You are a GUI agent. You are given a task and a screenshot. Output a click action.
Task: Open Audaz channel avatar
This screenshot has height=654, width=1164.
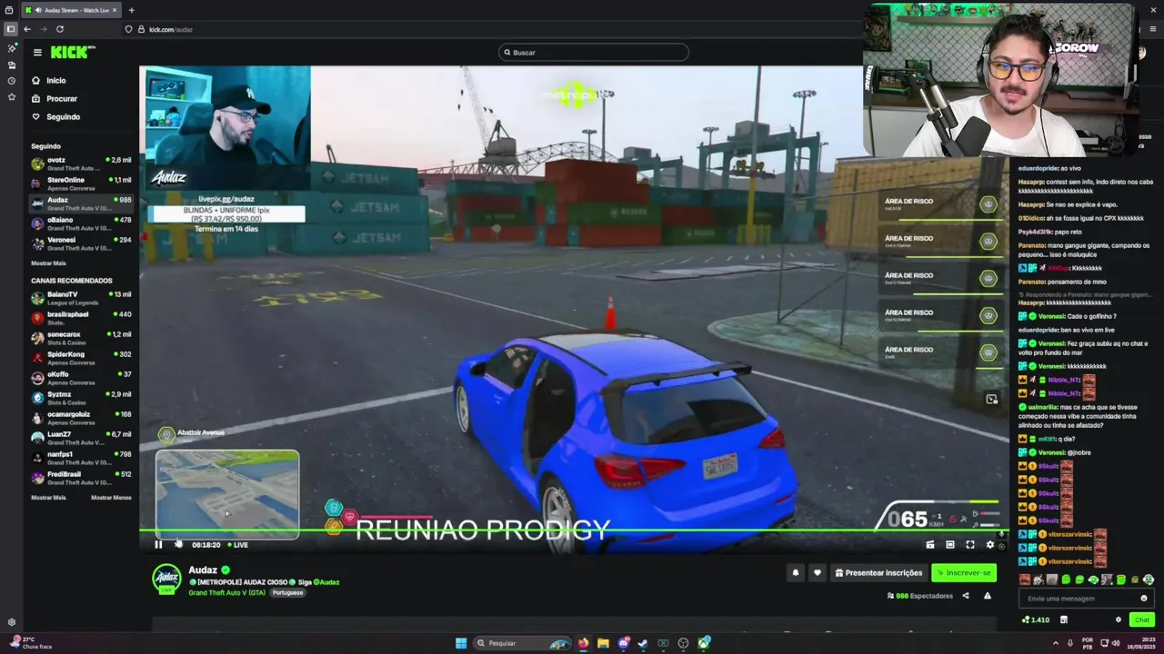[x=166, y=579]
